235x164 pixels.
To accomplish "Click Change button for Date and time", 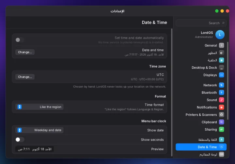I will click(x=25, y=52).
